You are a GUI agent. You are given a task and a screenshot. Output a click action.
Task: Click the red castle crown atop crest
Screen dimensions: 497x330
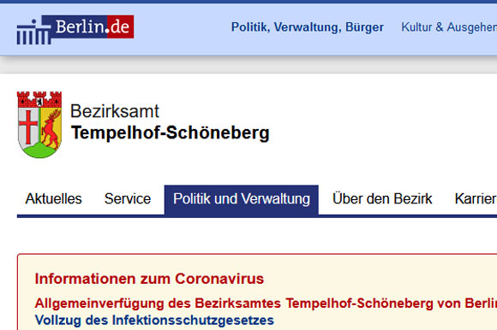click(39, 99)
